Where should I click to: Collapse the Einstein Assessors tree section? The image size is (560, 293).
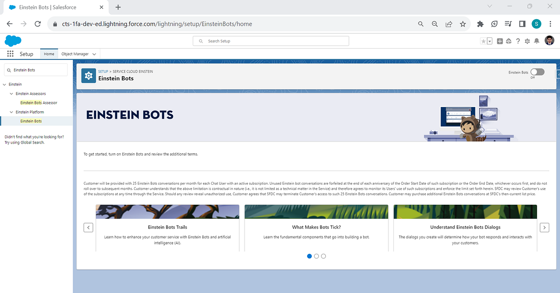tap(11, 93)
